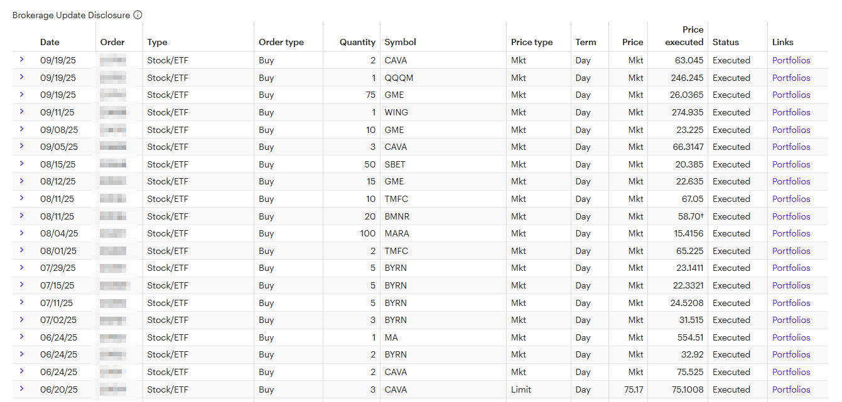The height and width of the screenshot is (402, 842).
Task: Expand the 09/08/25 GME order row
Action: pos(21,129)
